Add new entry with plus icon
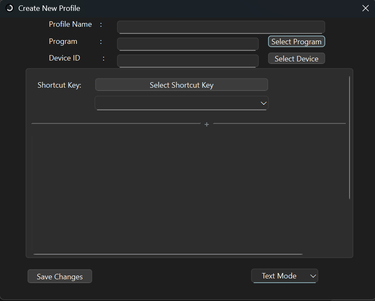Image resolution: width=375 pixels, height=301 pixels. [207, 124]
